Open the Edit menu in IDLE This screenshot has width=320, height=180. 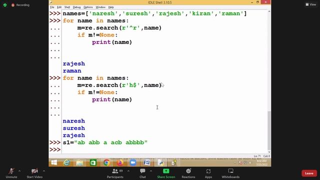tap(59, 7)
